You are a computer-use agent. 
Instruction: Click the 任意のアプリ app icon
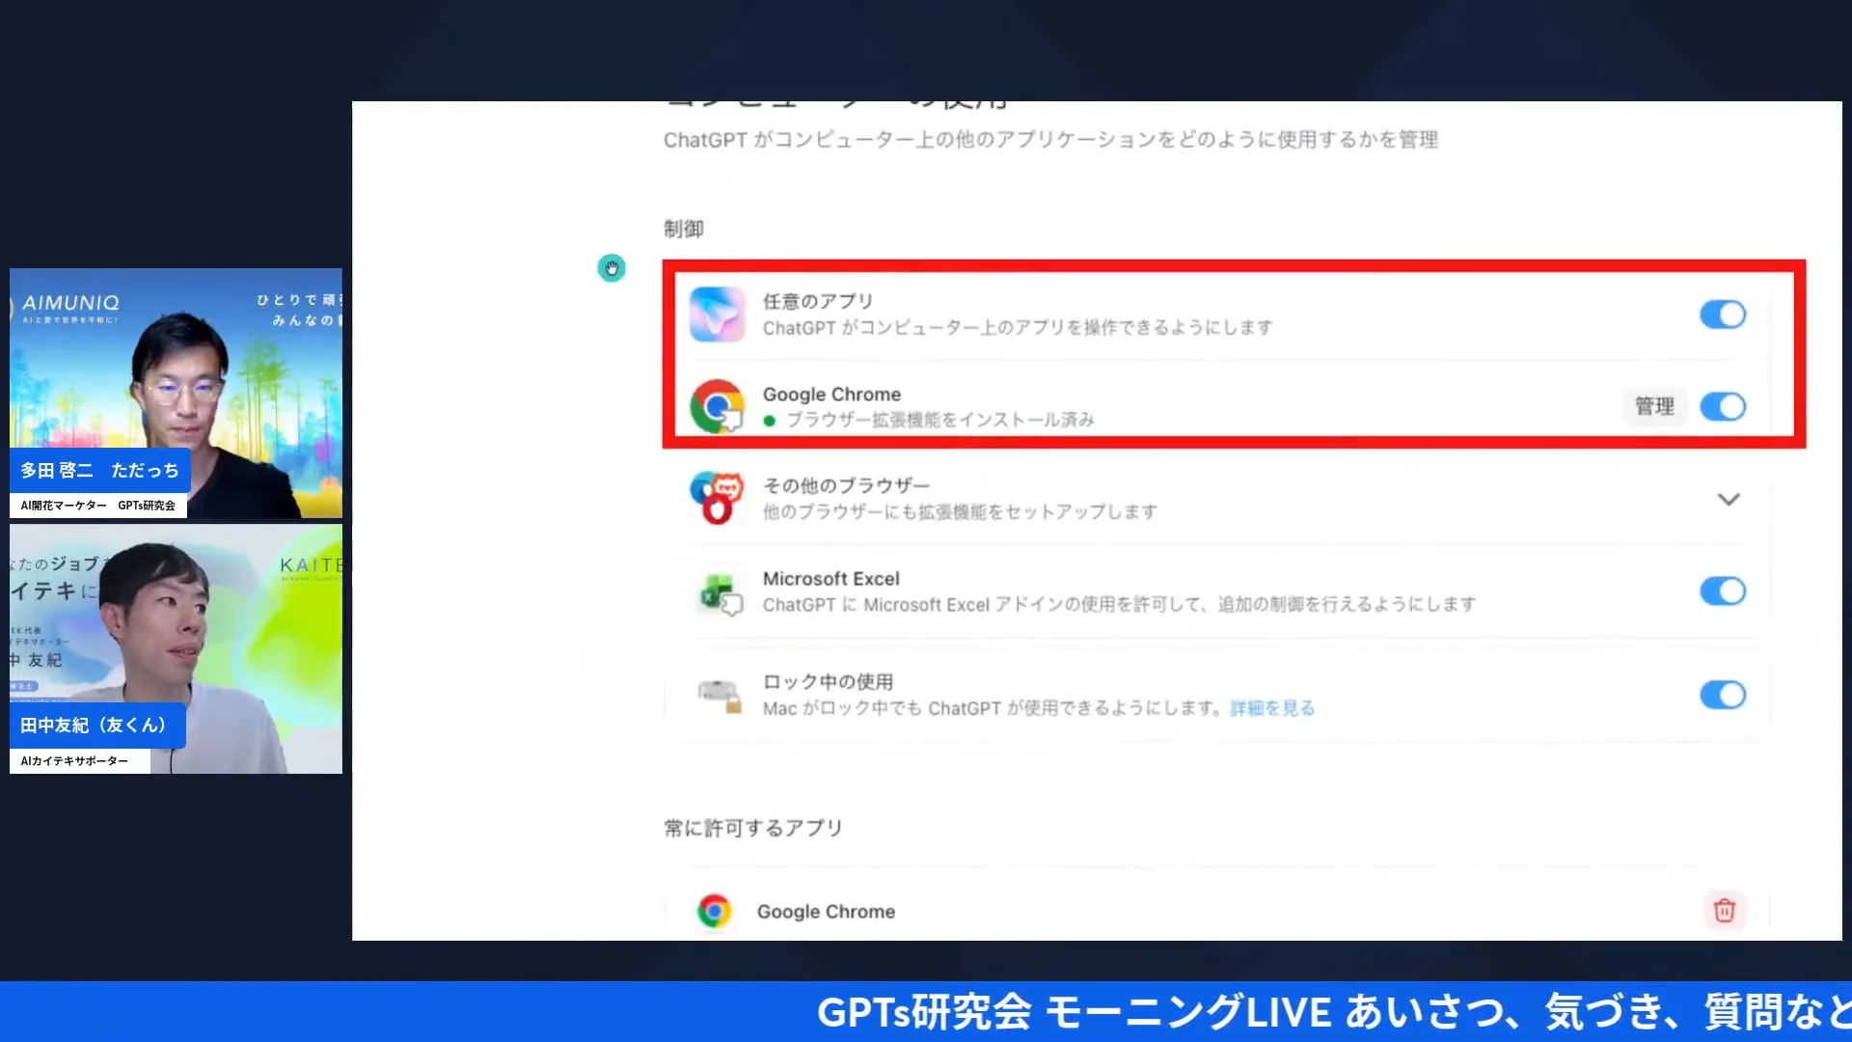click(x=717, y=315)
